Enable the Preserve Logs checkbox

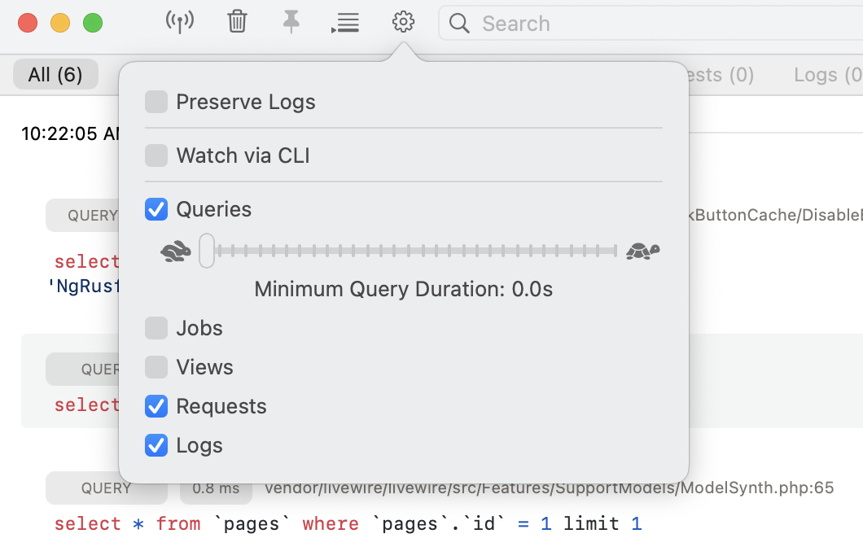coord(156,103)
